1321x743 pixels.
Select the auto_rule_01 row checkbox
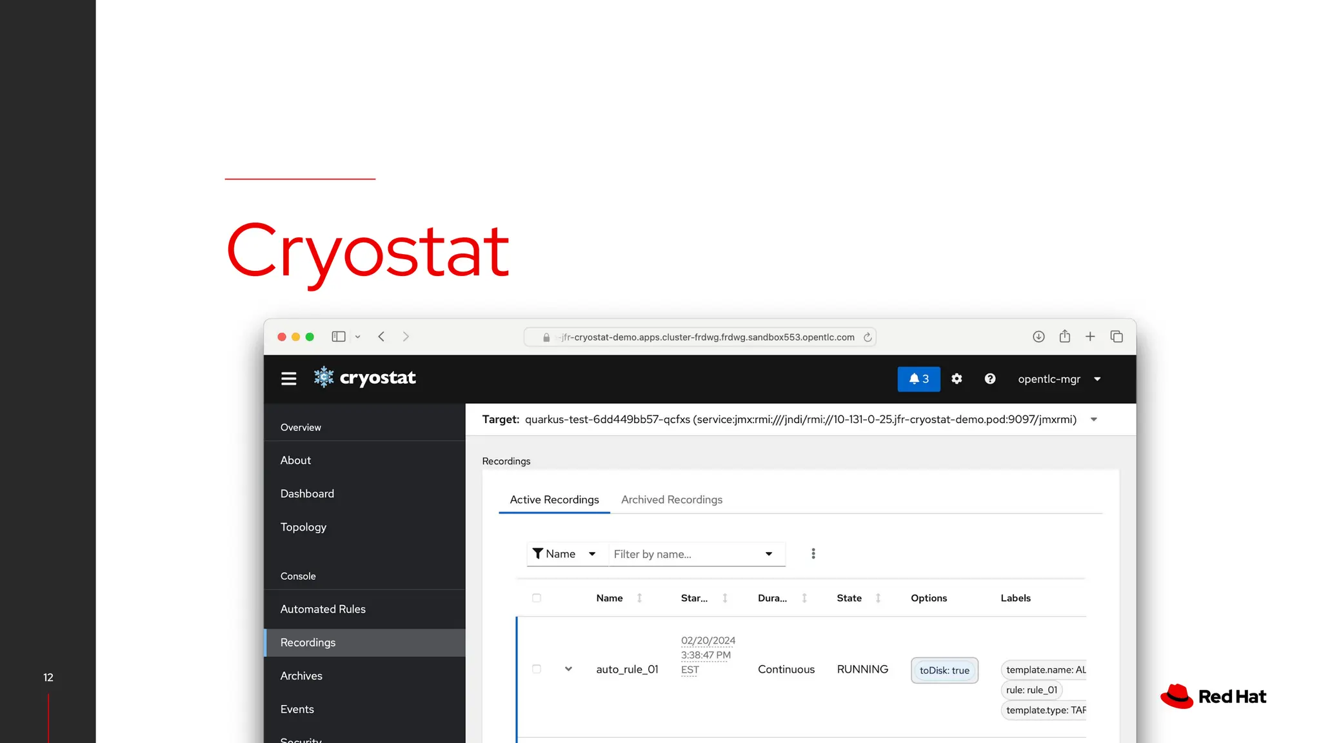coord(537,669)
